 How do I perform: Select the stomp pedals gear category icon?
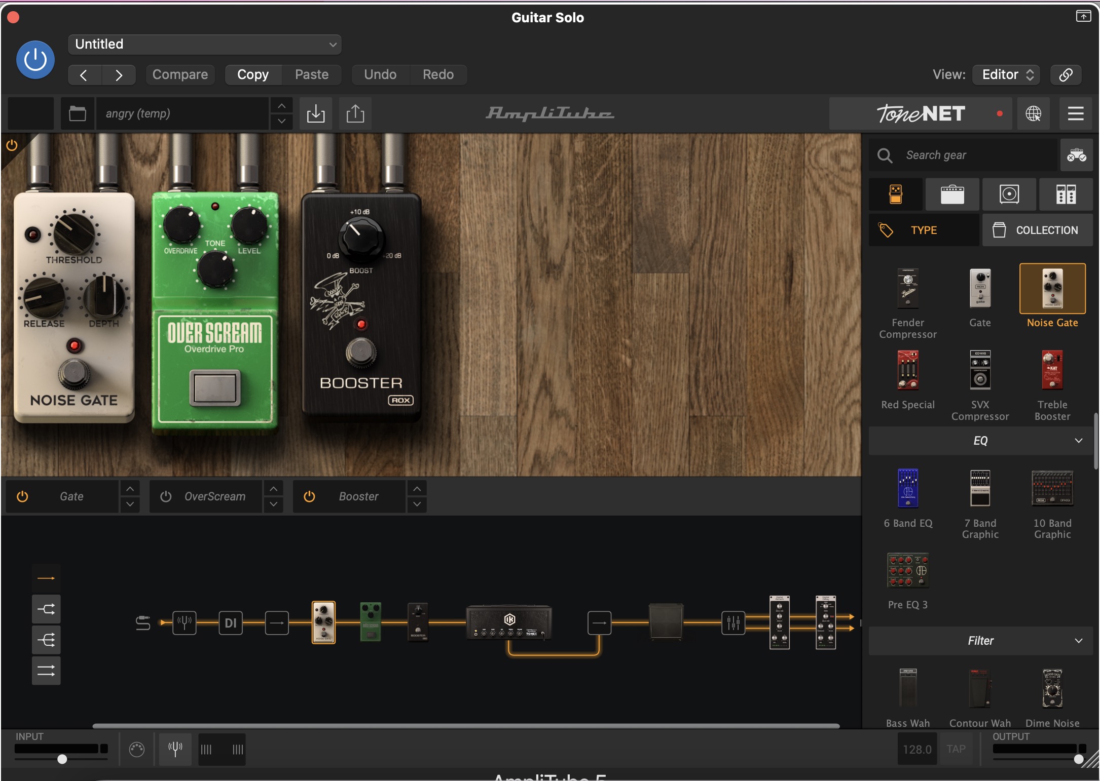pos(896,194)
